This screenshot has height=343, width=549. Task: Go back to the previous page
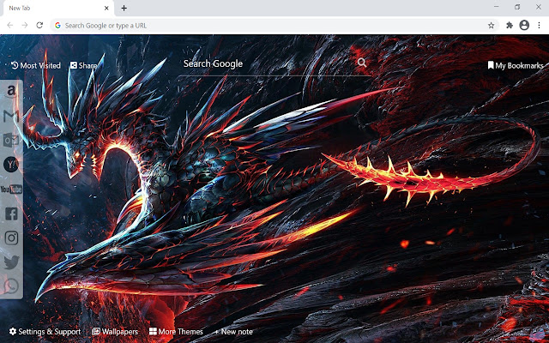pyautogui.click(x=10, y=25)
